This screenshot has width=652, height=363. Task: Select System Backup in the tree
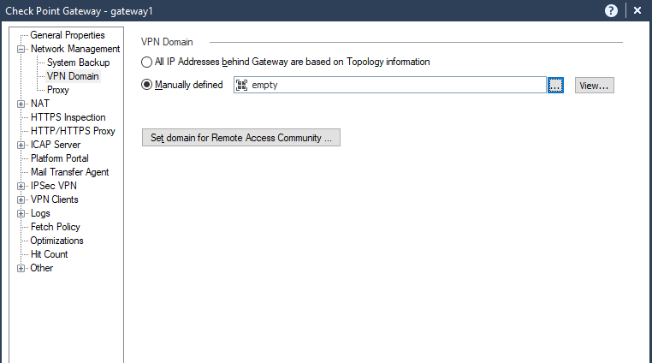coord(78,62)
